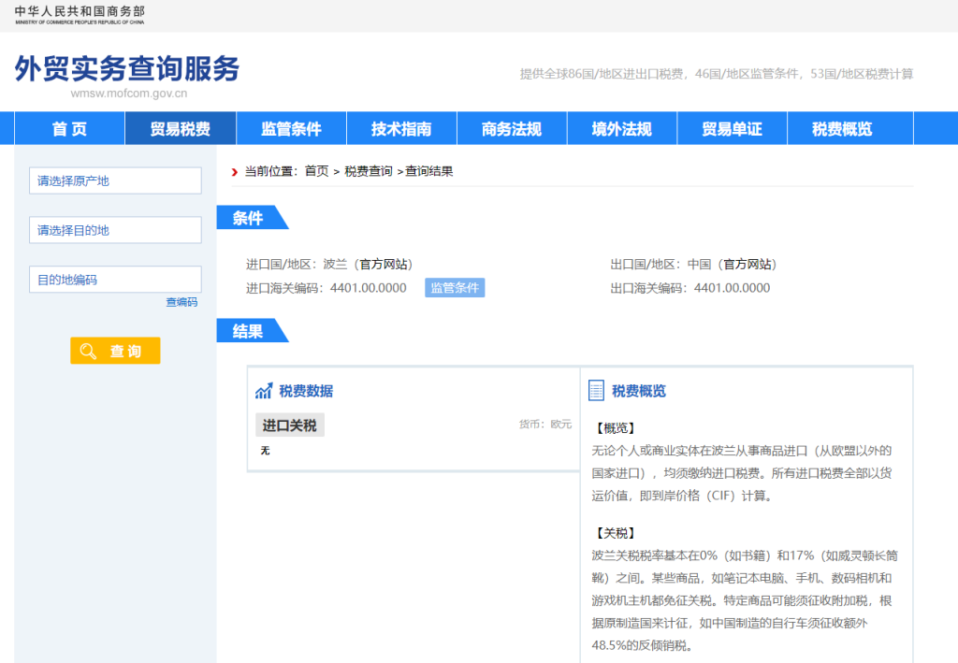Screen dimensions: 958x663
Task: Click the 查编码 link
Action: tap(182, 302)
